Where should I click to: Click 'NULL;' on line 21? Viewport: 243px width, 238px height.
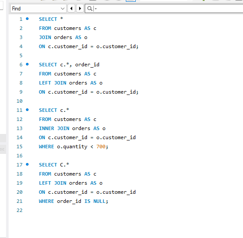point(101,201)
